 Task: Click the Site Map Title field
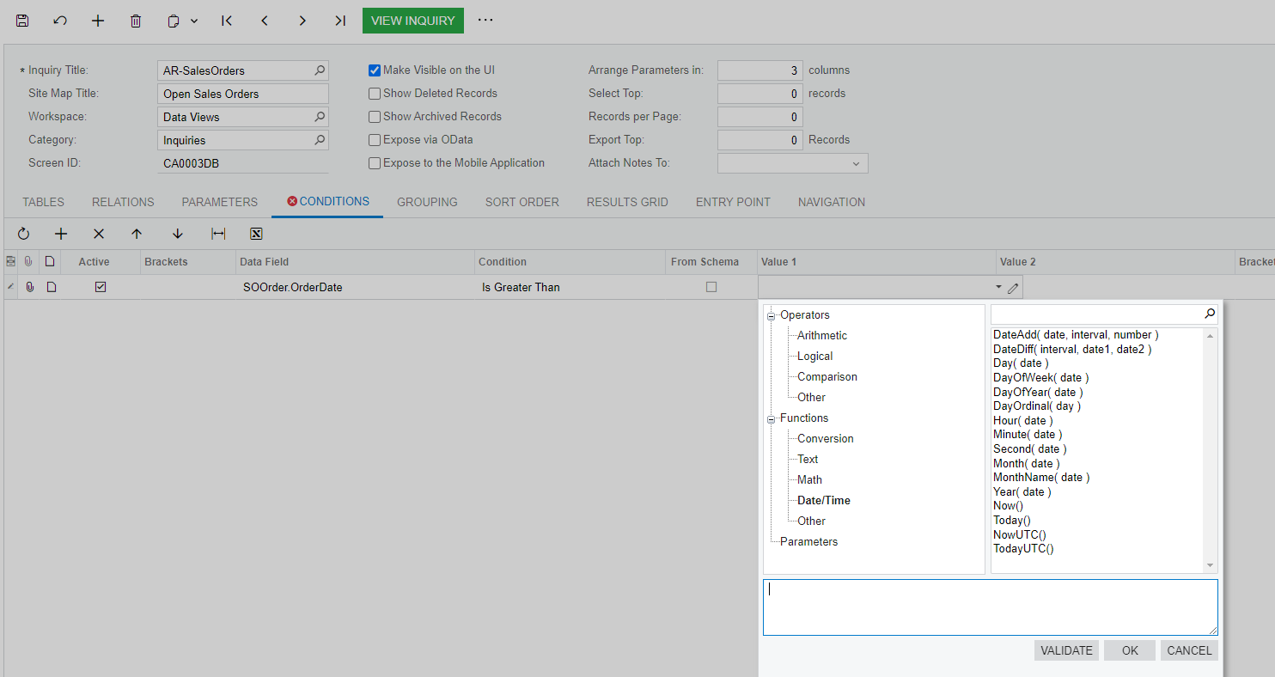(243, 94)
